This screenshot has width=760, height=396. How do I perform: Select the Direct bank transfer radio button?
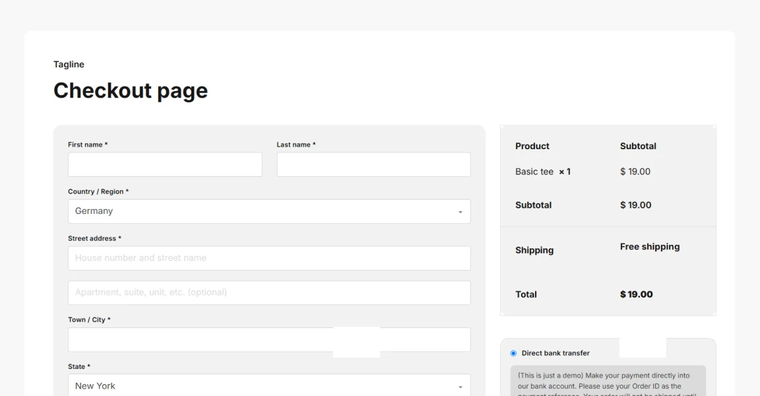[x=513, y=353]
